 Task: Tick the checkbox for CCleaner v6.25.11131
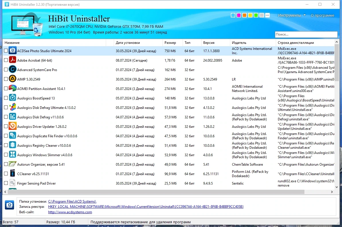coord(6,174)
